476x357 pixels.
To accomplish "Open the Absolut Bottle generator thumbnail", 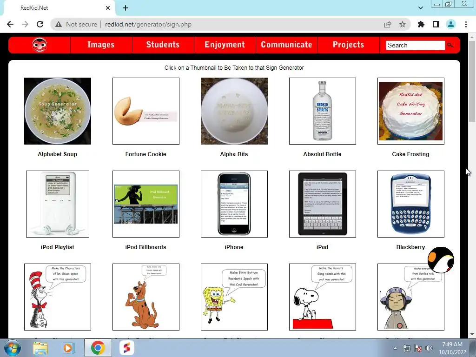I will (323, 111).
